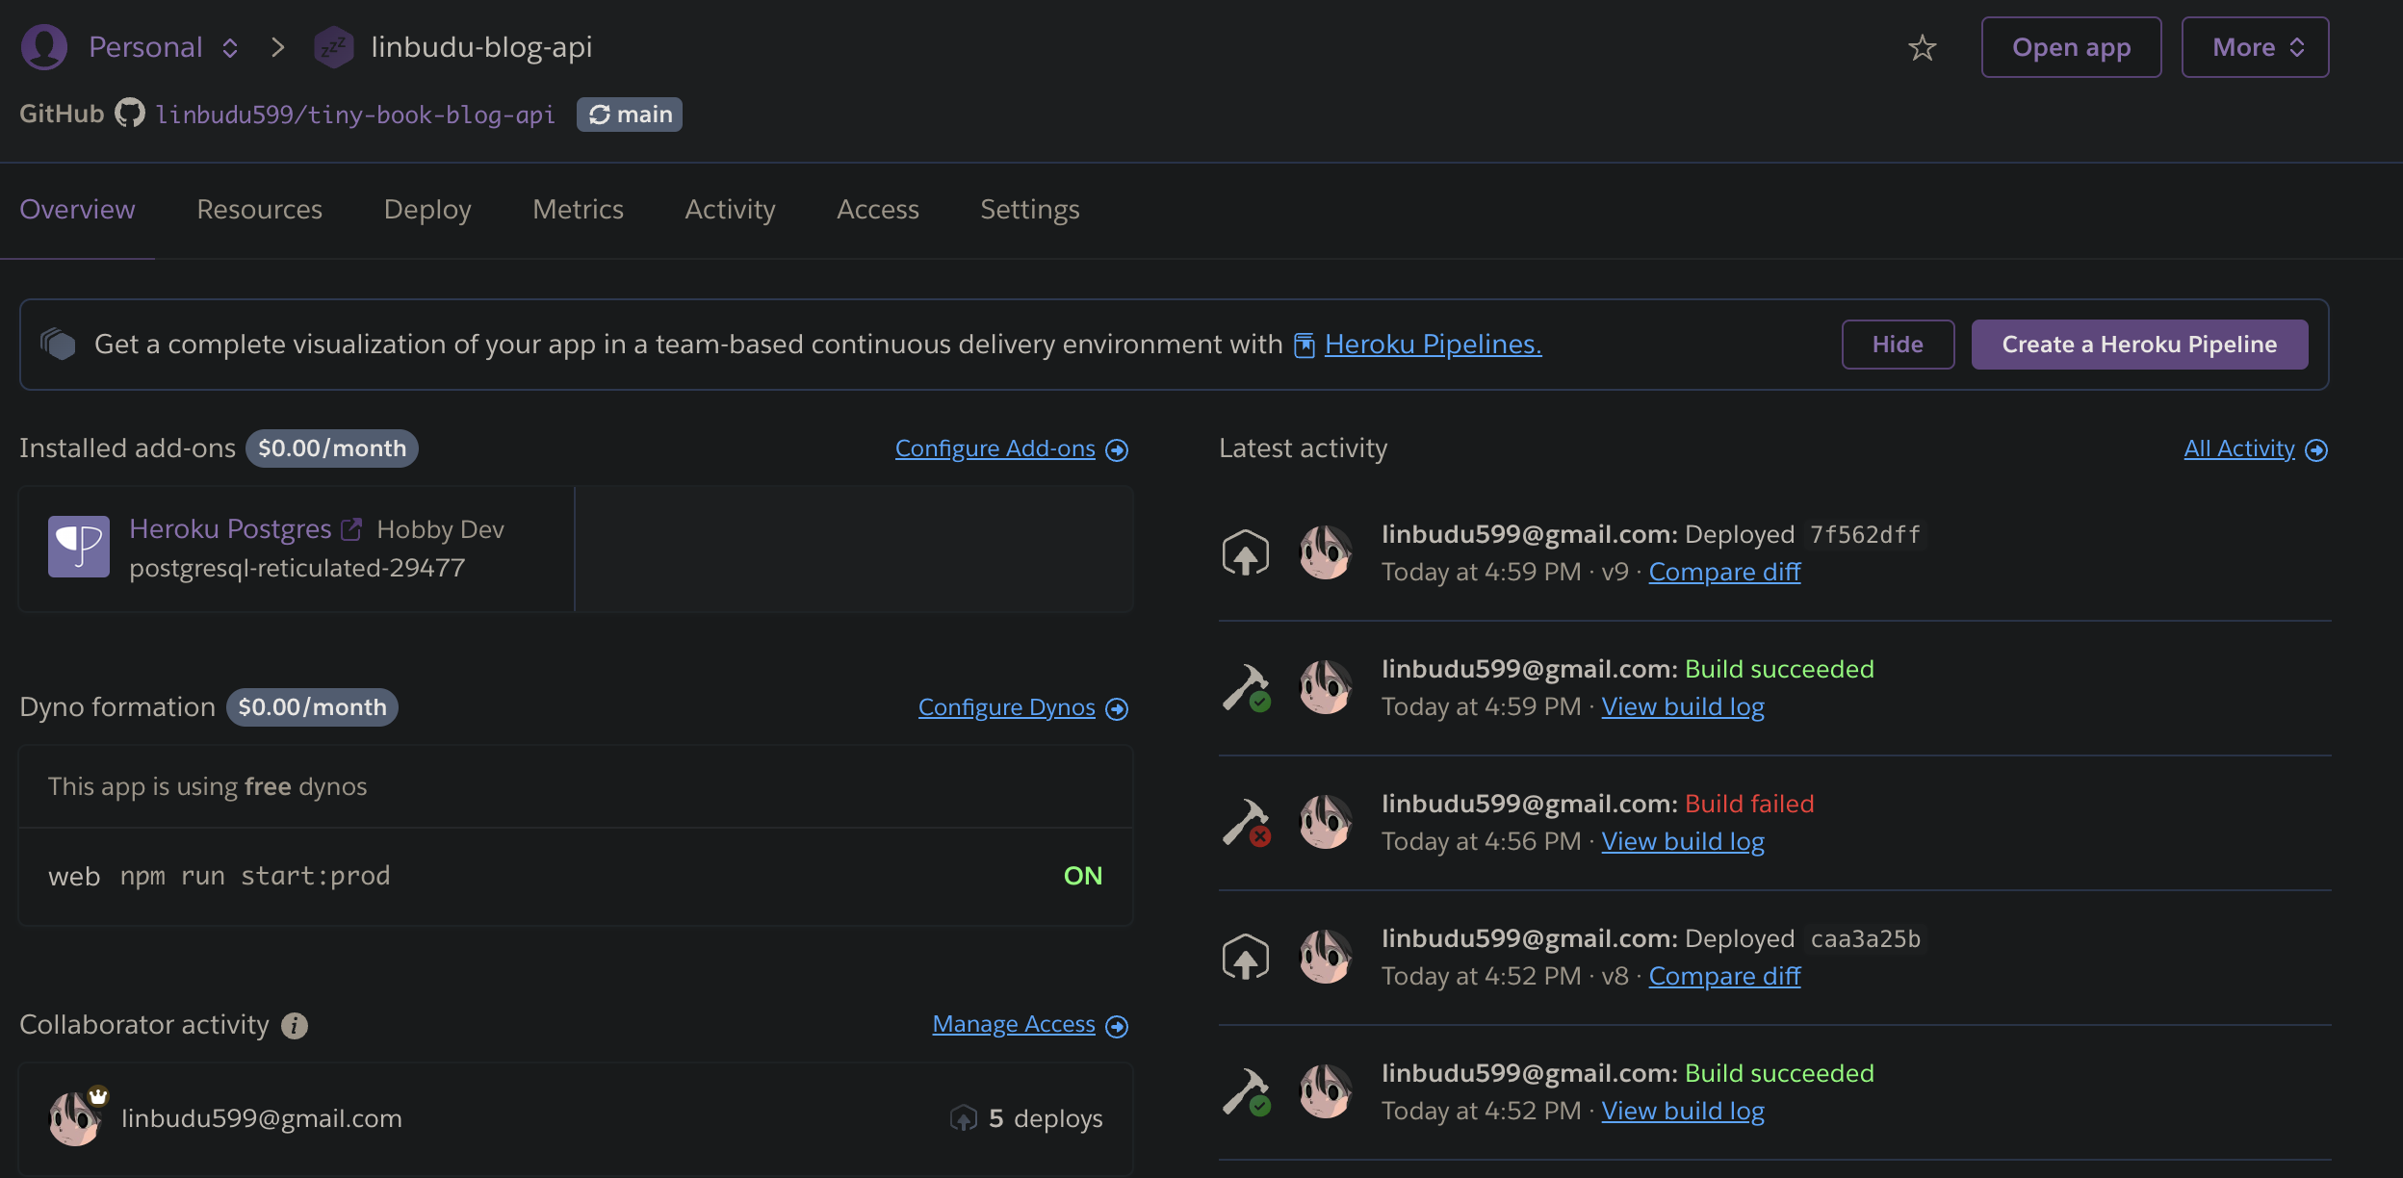The width and height of the screenshot is (2403, 1178).
Task: Click the main branch badge
Action: [x=630, y=115]
